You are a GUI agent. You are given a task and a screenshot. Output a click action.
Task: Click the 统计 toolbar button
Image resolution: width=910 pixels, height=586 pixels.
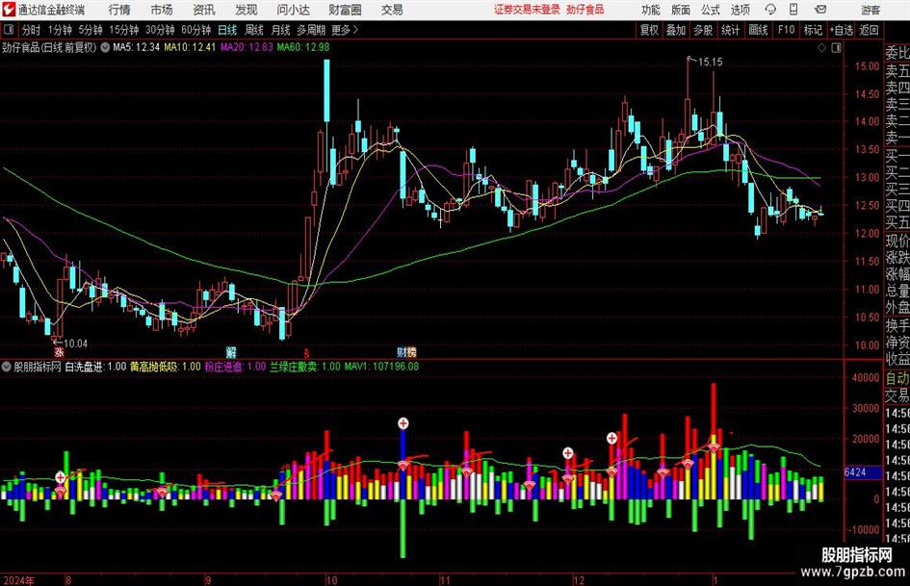point(730,30)
